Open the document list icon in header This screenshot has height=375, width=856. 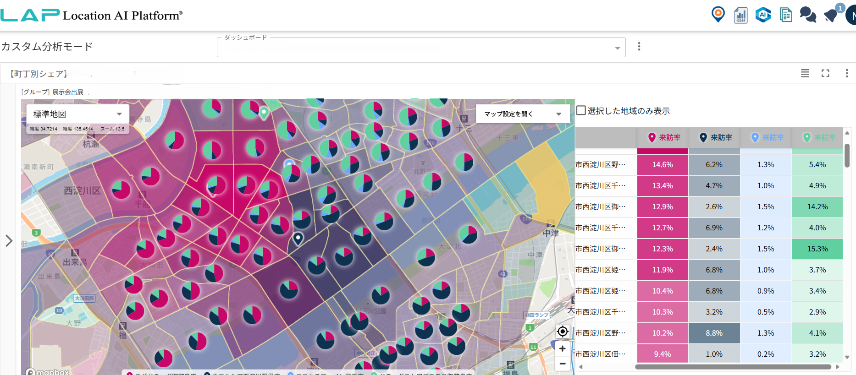[x=786, y=15]
